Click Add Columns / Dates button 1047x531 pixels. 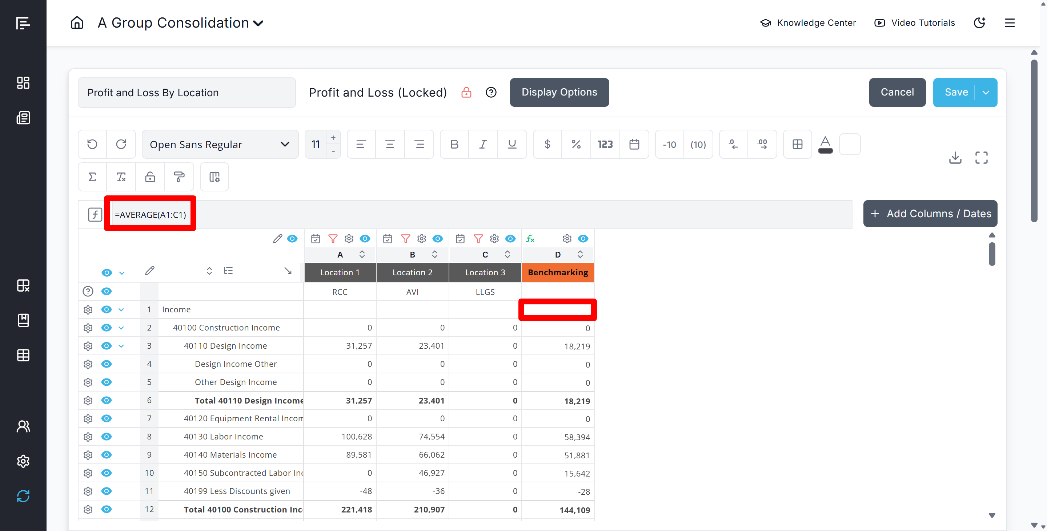click(x=930, y=214)
